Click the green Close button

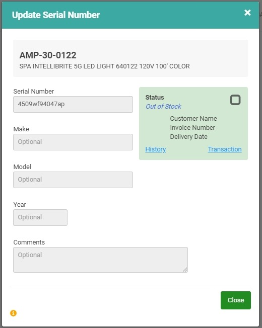point(236,300)
